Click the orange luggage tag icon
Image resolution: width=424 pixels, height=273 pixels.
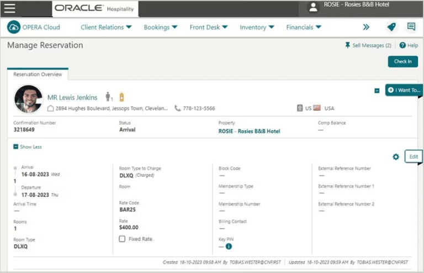click(x=121, y=97)
